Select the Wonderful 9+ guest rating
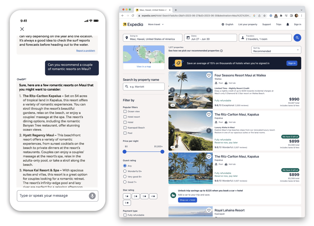Screen dimensions: 314x226 [125, 171]
